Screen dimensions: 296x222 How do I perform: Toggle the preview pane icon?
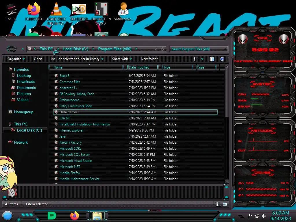coord(212,59)
